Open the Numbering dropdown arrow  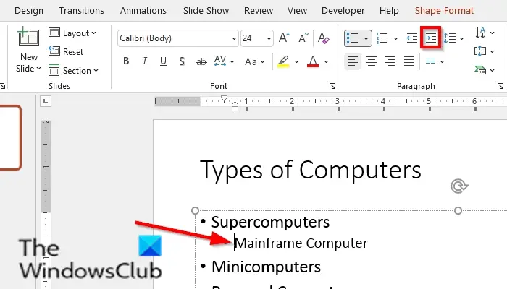tap(395, 38)
